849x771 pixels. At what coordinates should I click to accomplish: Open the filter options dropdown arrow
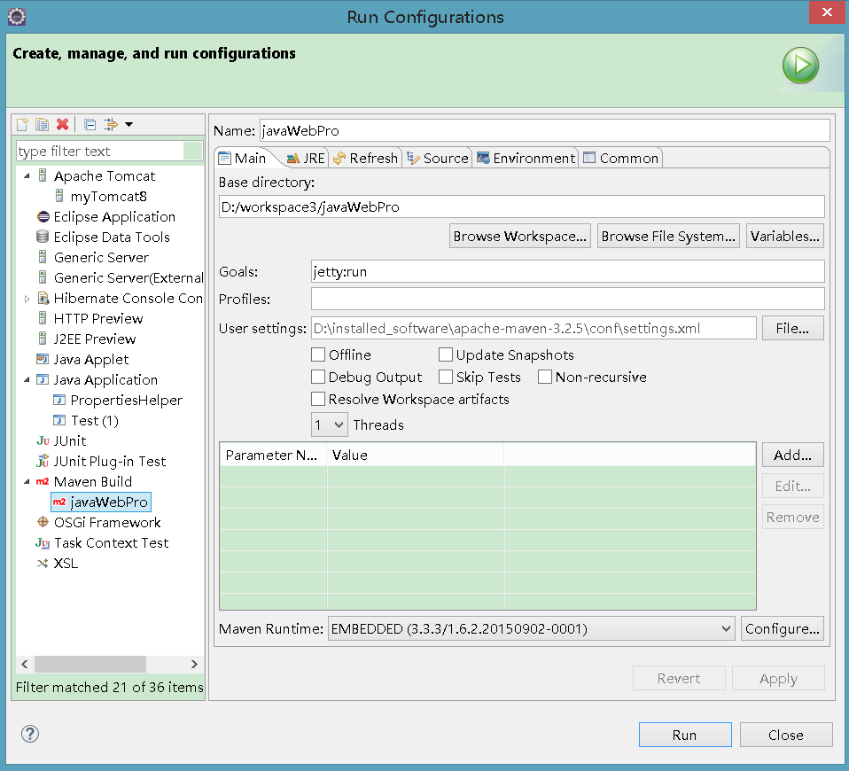click(x=129, y=125)
